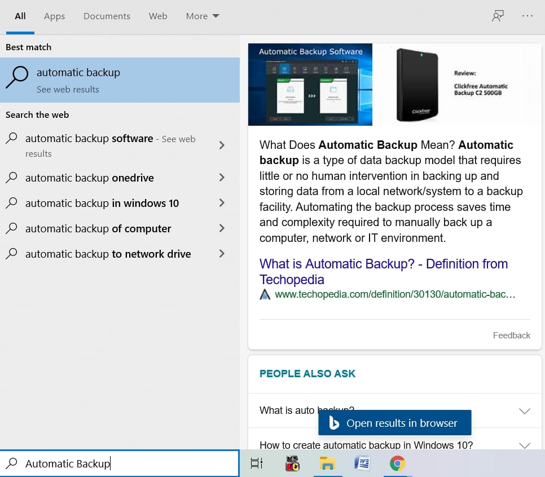Select the 'automatic backup' best match result
Image resolution: width=545 pixels, height=477 pixels.
[x=120, y=80]
